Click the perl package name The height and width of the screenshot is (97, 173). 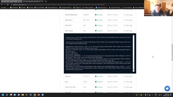coord(66,82)
